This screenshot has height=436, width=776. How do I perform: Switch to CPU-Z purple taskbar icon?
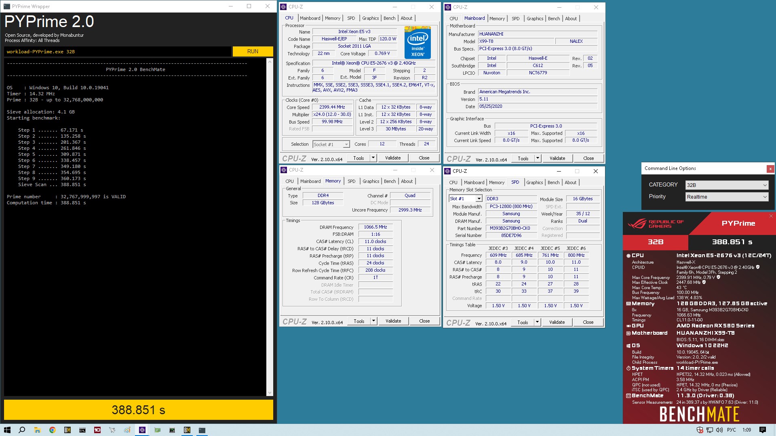[142, 430]
